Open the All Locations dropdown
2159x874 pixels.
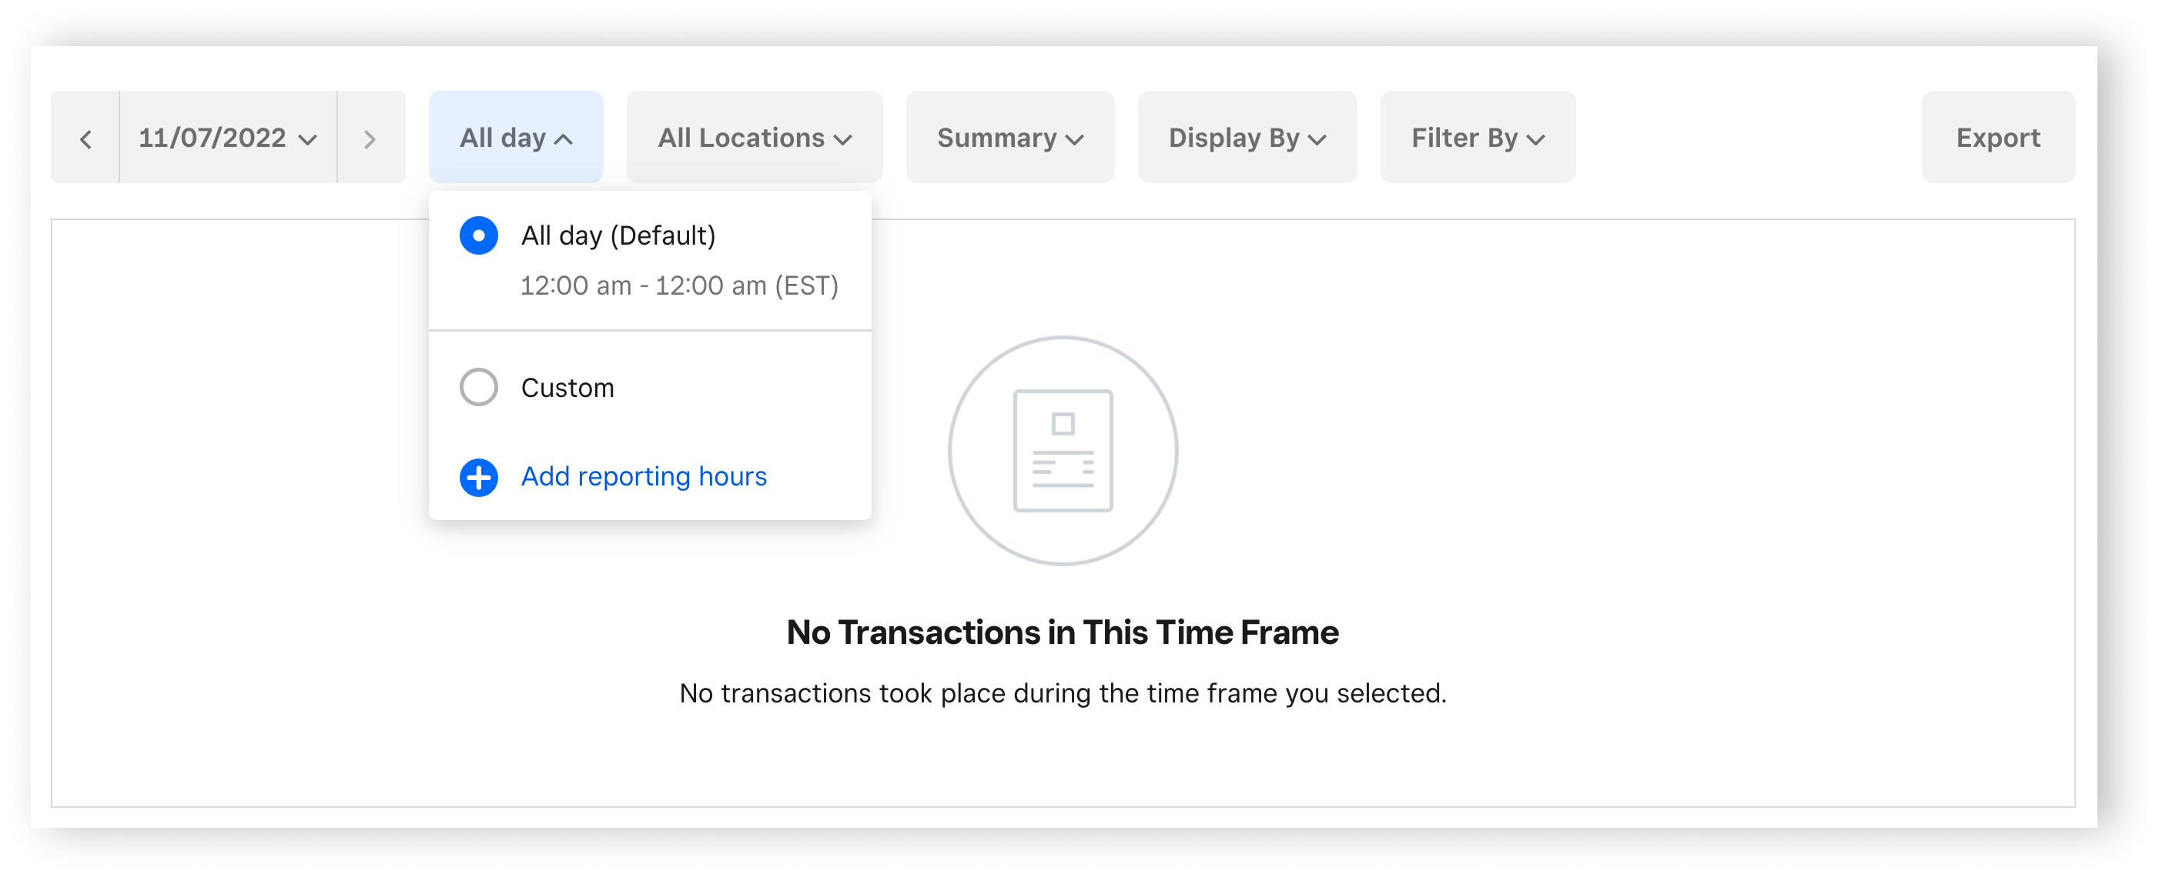(755, 136)
